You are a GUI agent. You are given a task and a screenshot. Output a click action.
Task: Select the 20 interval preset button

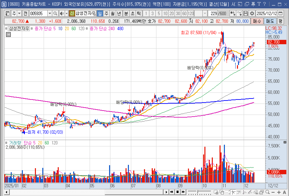[172, 13]
